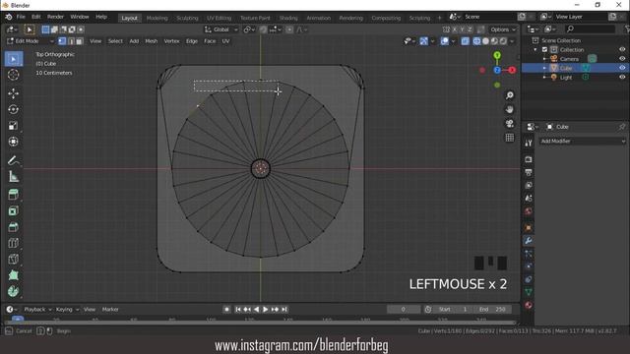Open the Output properties tab icon
The width and height of the screenshot is (630, 354).
click(x=529, y=173)
